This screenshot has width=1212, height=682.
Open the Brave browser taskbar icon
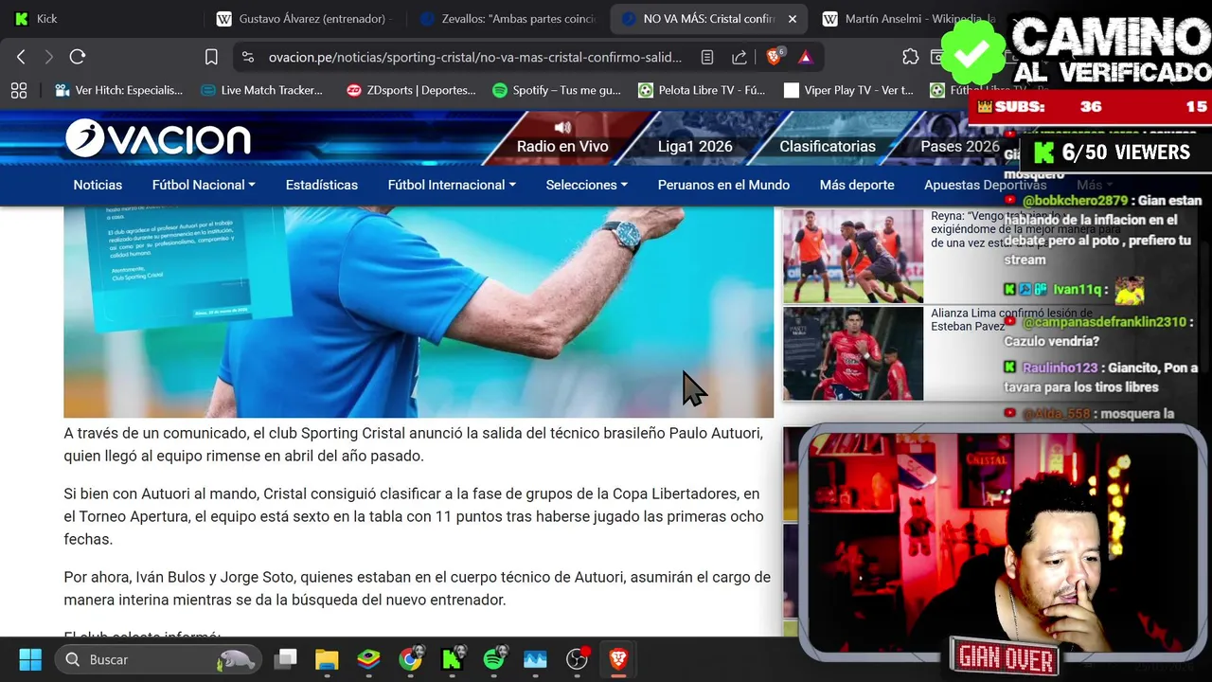618,659
